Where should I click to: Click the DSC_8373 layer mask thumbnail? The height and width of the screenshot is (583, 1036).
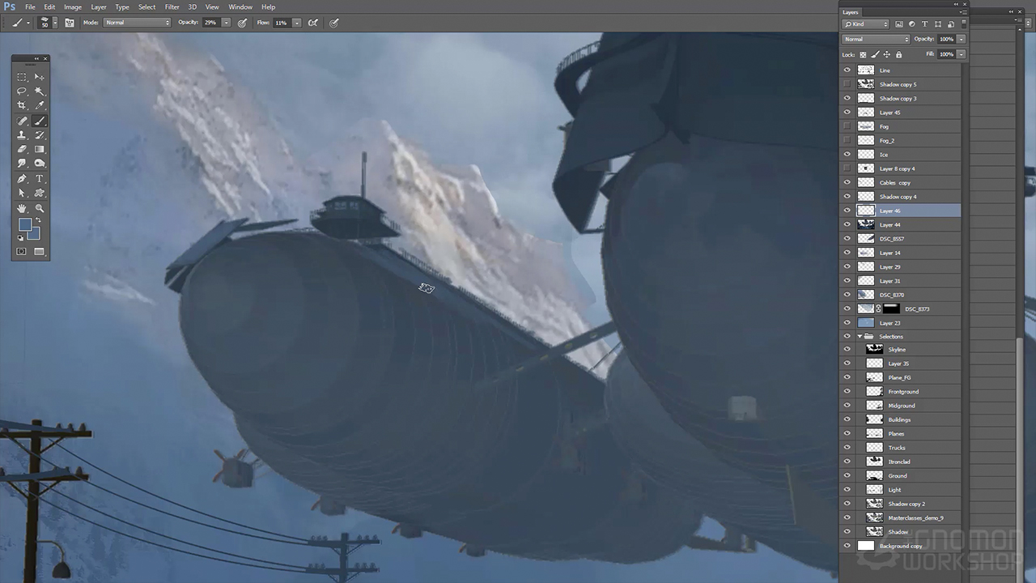891,309
